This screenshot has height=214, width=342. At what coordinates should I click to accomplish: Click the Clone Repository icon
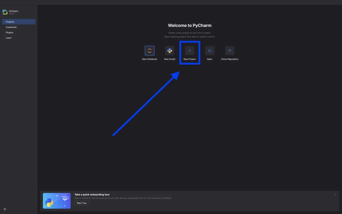click(x=230, y=51)
